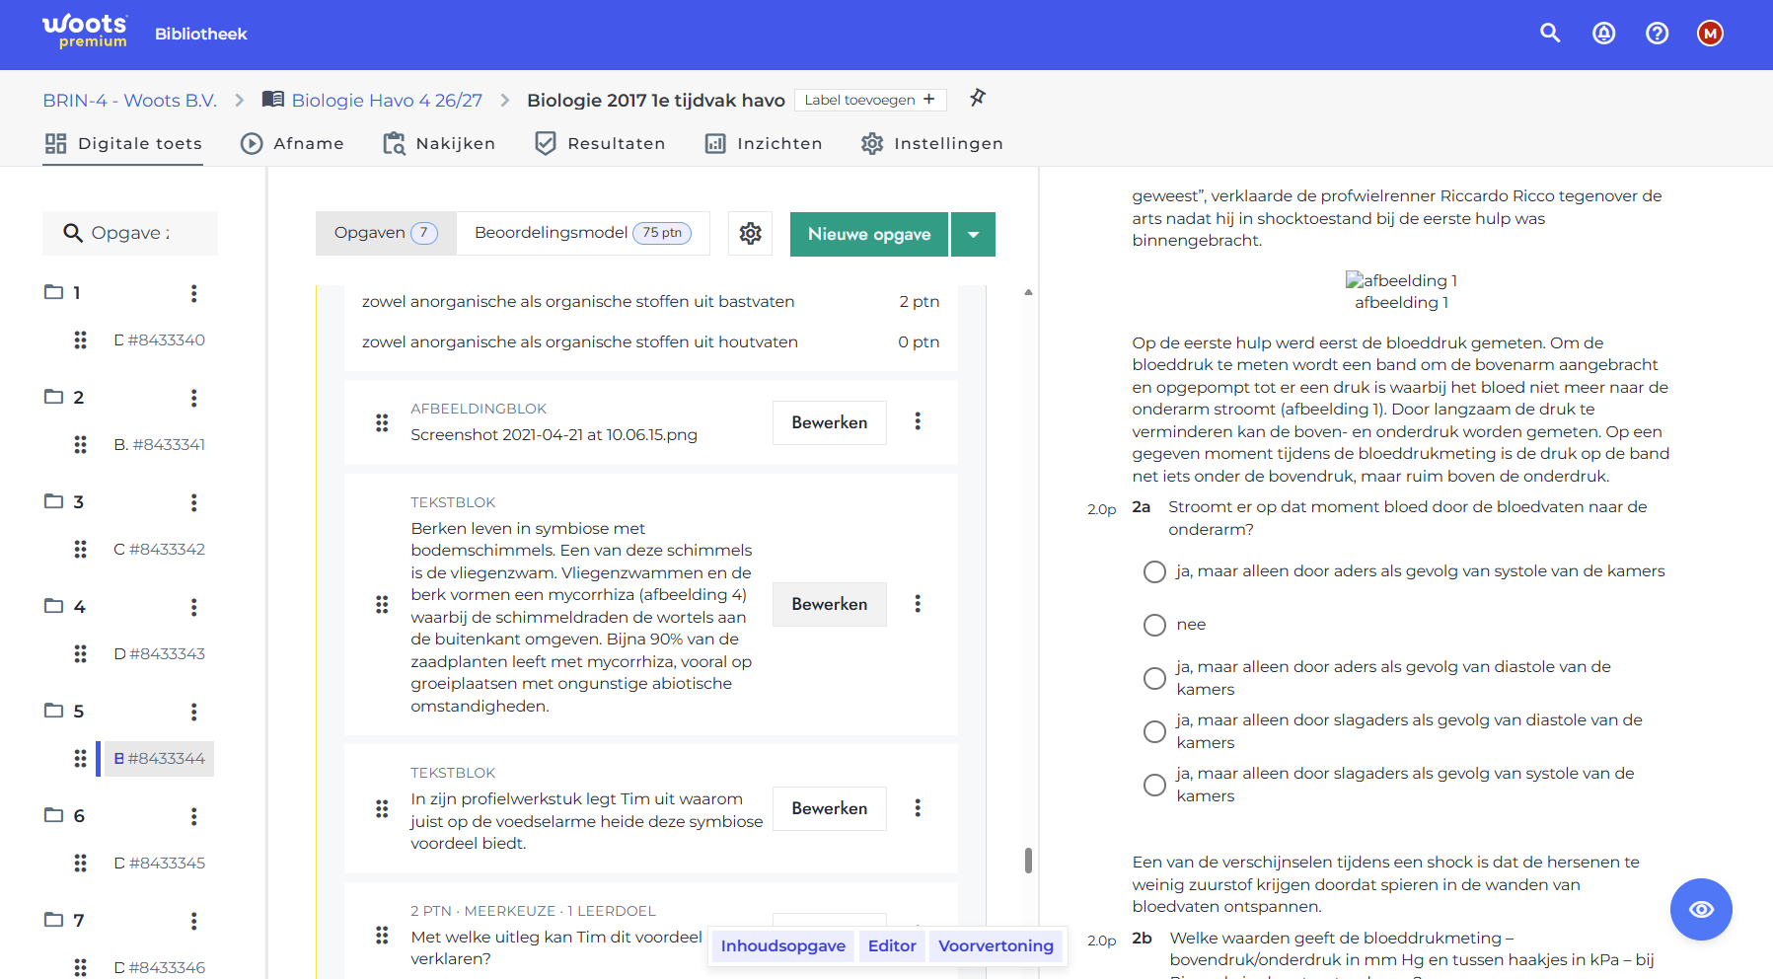Switch to the Digitale toets tab
1773x979 pixels.
tap(123, 143)
